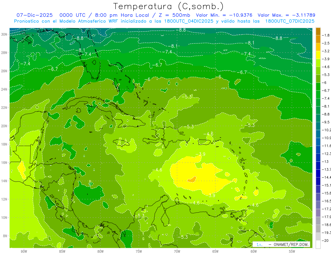This screenshot has width=331, height=255.
Task: Click the '90W' longitude axis label
Action: (x=24, y=251)
